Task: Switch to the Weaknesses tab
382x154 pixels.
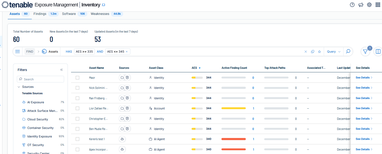Action: [100, 14]
